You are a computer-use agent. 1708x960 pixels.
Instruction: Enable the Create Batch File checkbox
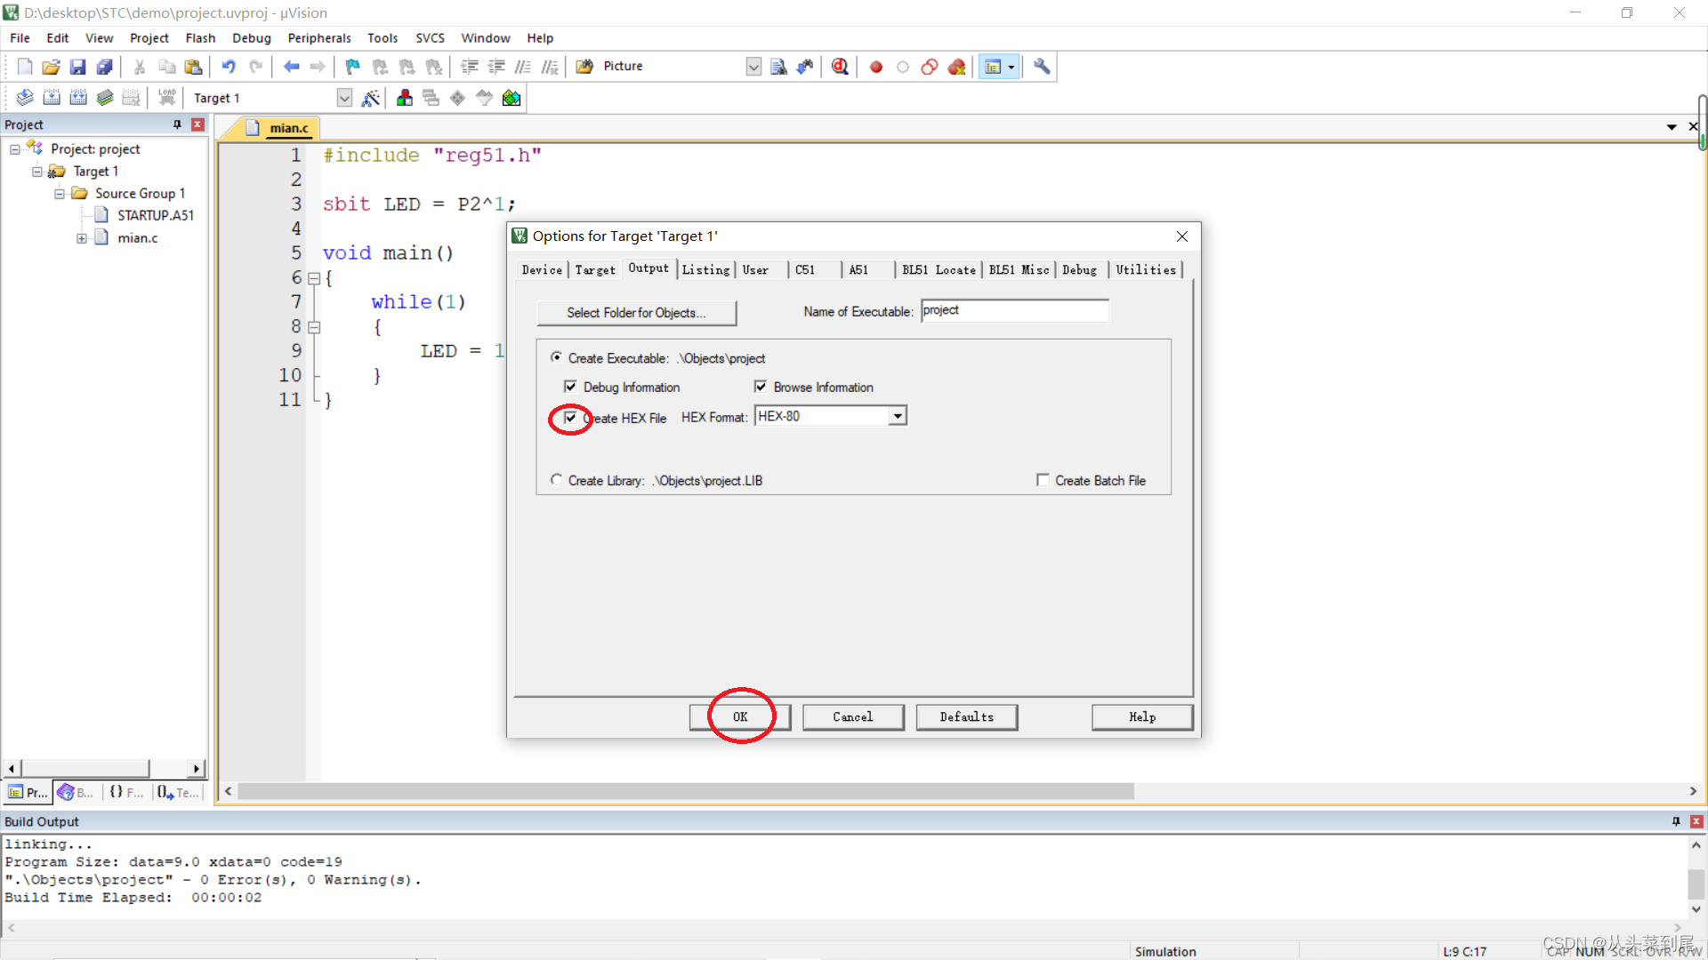tap(1043, 480)
